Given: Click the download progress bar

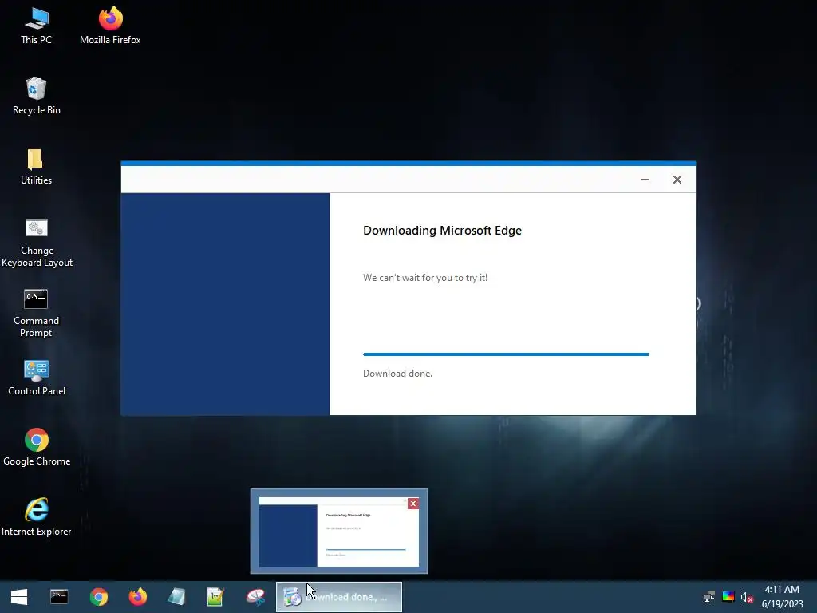Looking at the screenshot, I should point(506,354).
